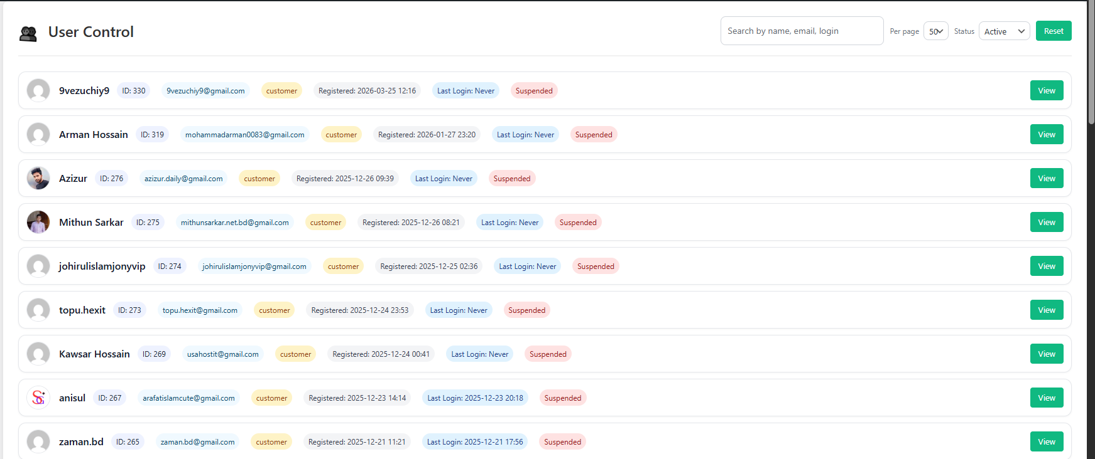Expand the Status filter dropdown
This screenshot has width=1095, height=459.
[1004, 31]
